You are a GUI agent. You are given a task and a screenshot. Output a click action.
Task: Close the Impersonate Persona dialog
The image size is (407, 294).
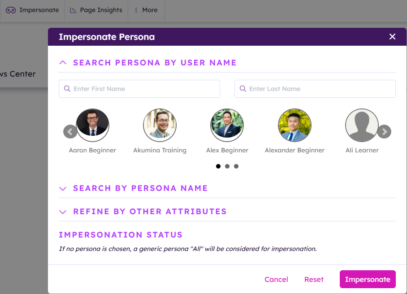point(392,37)
